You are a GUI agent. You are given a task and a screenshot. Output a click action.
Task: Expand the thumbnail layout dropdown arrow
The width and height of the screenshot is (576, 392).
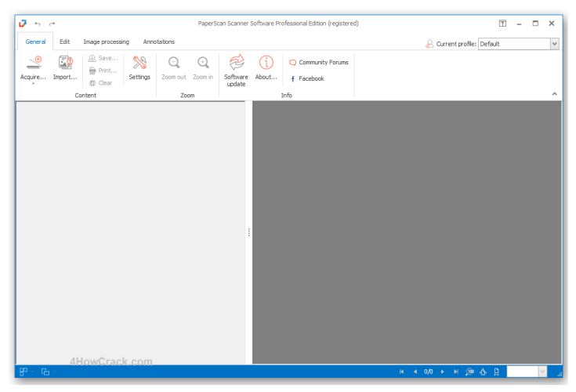(32, 372)
